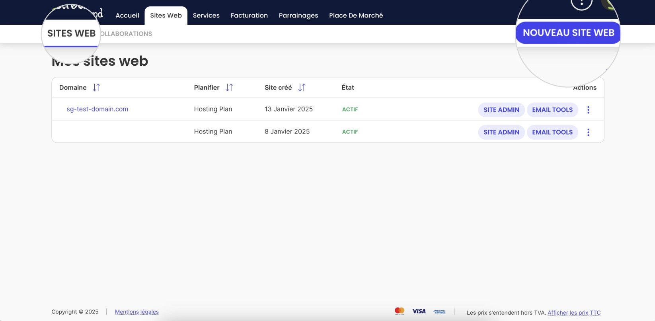
Task: Click the 13 Janvier 2025 date cell
Action: (289, 109)
